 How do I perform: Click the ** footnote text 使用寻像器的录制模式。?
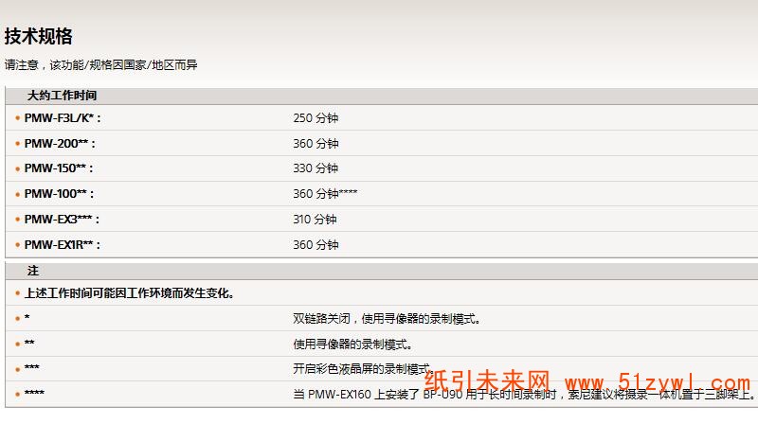352,344
